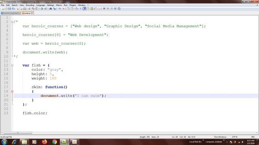Click the horizontal scrollbar thumb

pyautogui.click(x=18, y=133)
